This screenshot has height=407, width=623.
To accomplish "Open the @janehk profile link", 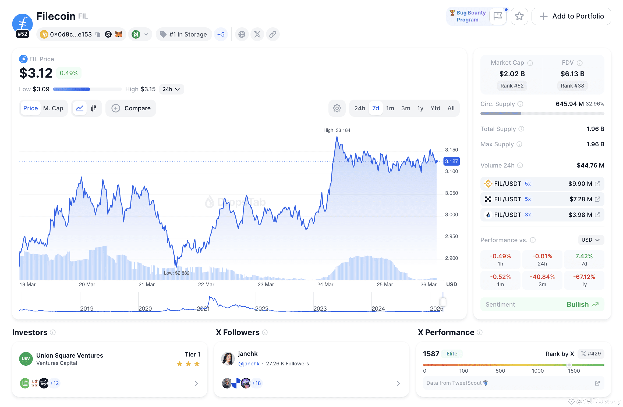I will 249,364.
